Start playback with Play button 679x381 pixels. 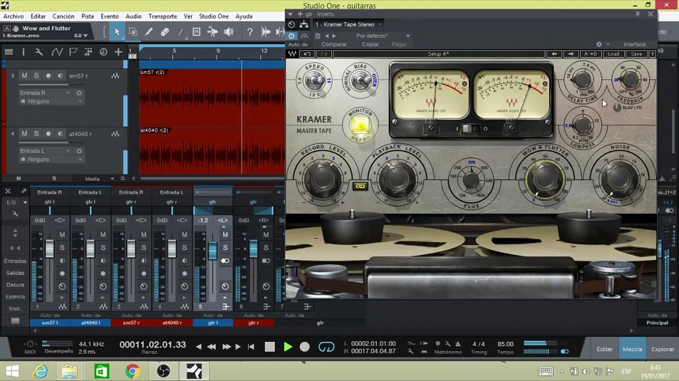[288, 347]
